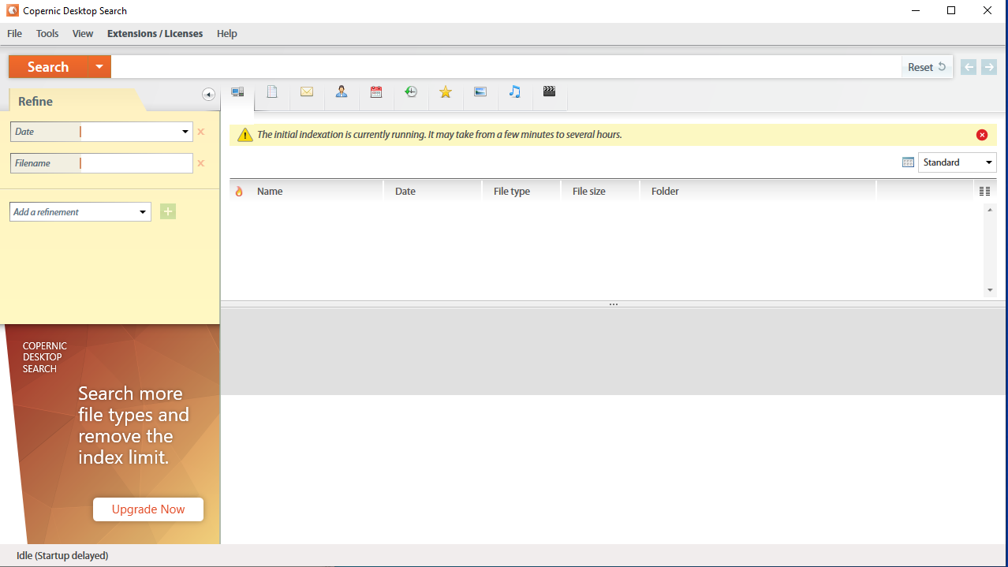This screenshot has width=1008, height=567.
Task: Sort by relevance flame column
Action: pyautogui.click(x=239, y=191)
